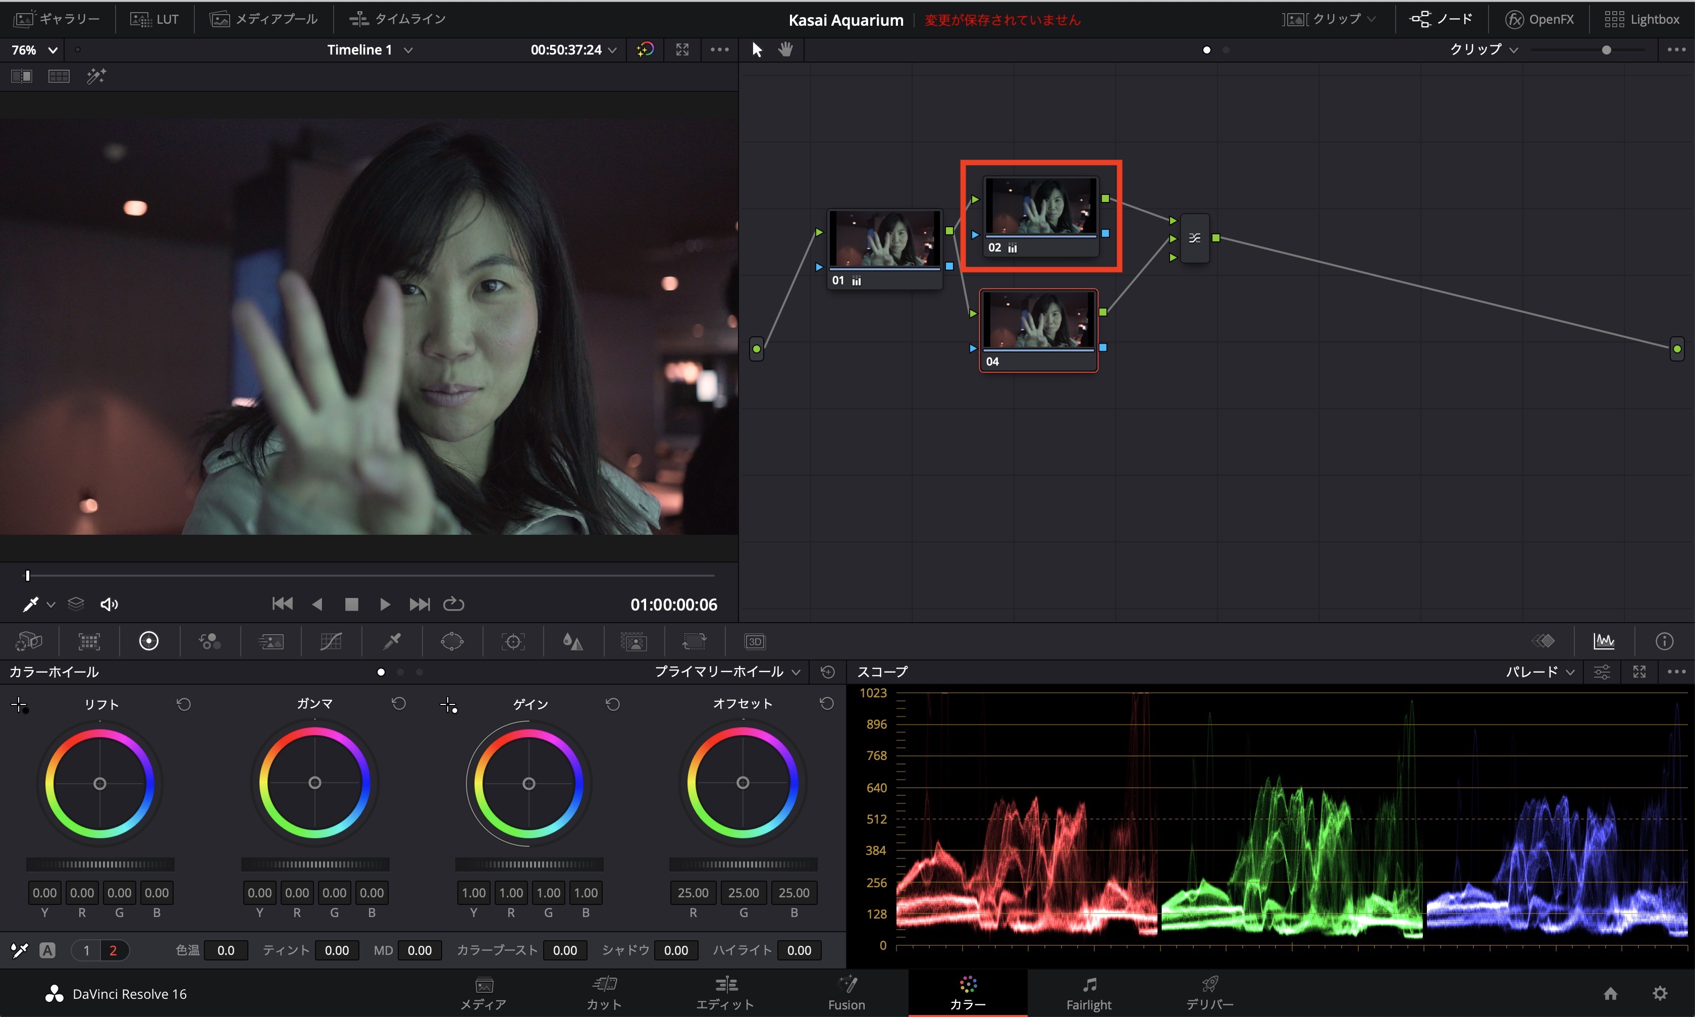Switch to the エディット page tab
This screenshot has height=1017, width=1695.
[725, 993]
